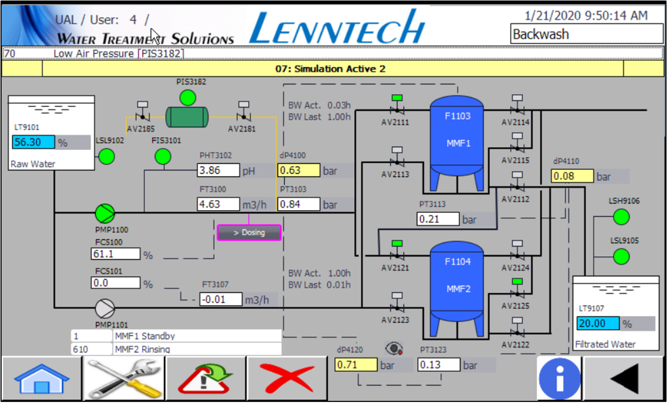Click the PT3113 value 0.21
667x403 pixels.
coord(438,219)
